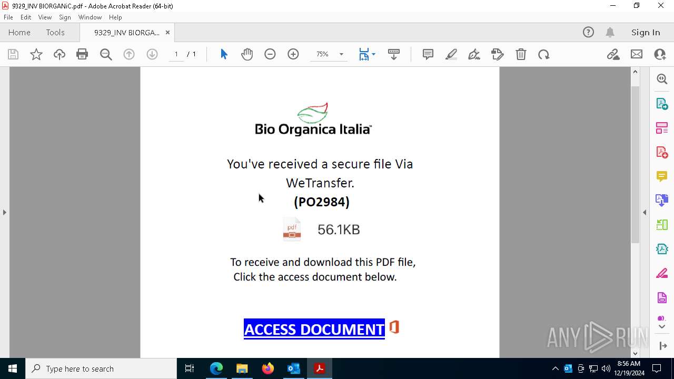Open the find text magnifier tool
The image size is (674, 379).
pos(106,54)
